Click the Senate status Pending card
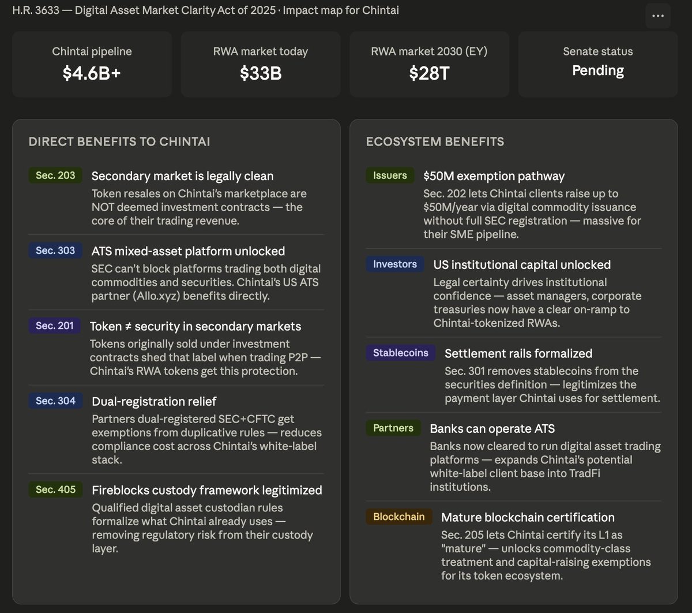Screen dimensions: 692x613 (598, 64)
